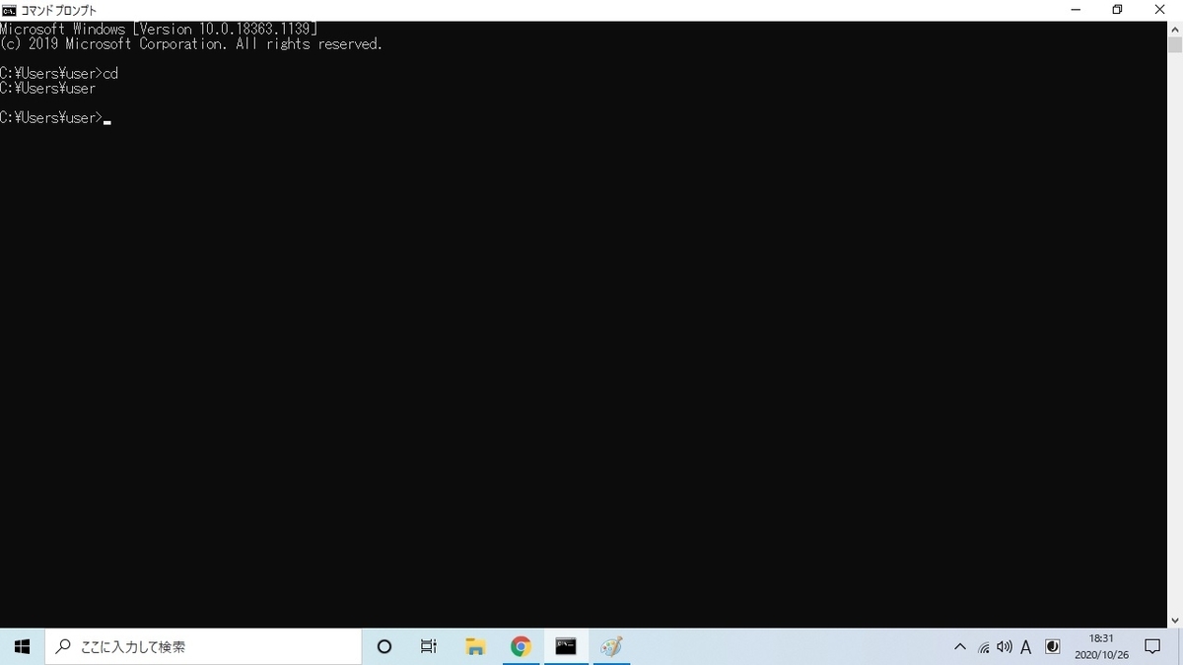Click the 'Microsoft Windows [Version 10.0.18363.1139]' line

tap(159, 30)
